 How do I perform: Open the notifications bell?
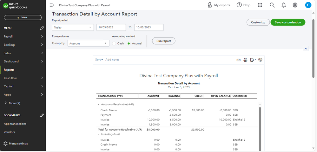click(x=284, y=5)
